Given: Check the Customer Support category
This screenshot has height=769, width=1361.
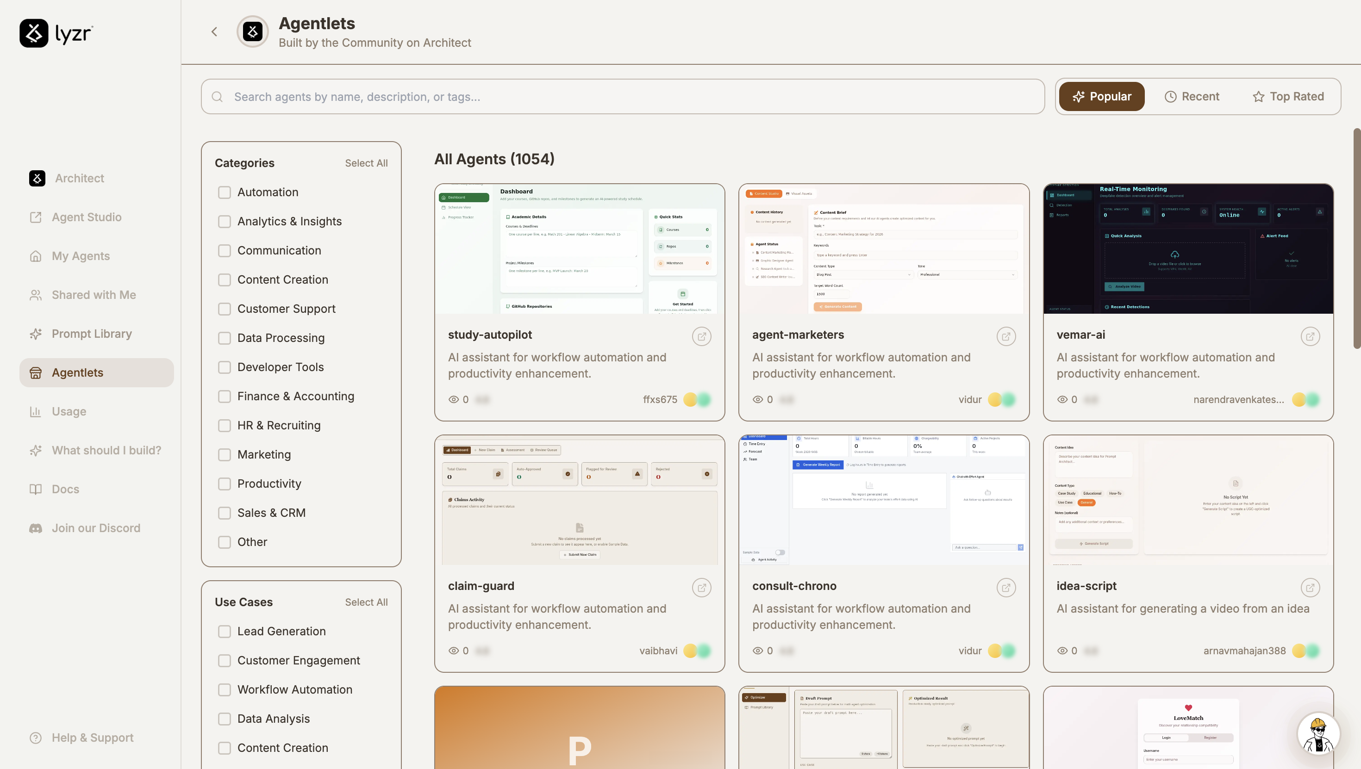Looking at the screenshot, I should click(225, 309).
